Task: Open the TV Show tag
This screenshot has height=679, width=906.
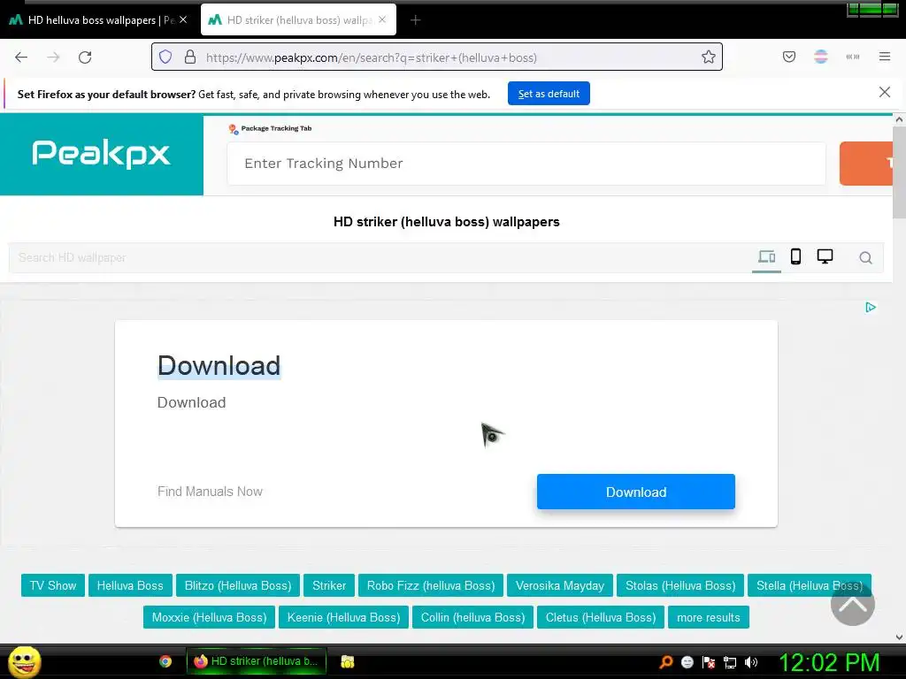Action: (x=53, y=585)
